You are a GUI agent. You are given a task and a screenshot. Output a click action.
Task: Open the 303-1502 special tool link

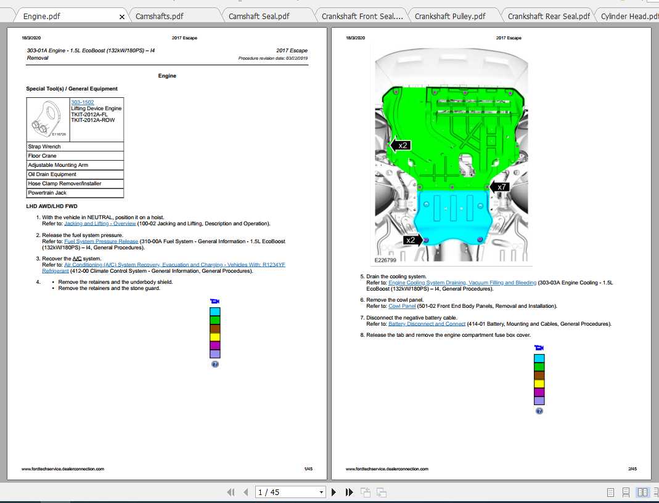pyautogui.click(x=82, y=102)
